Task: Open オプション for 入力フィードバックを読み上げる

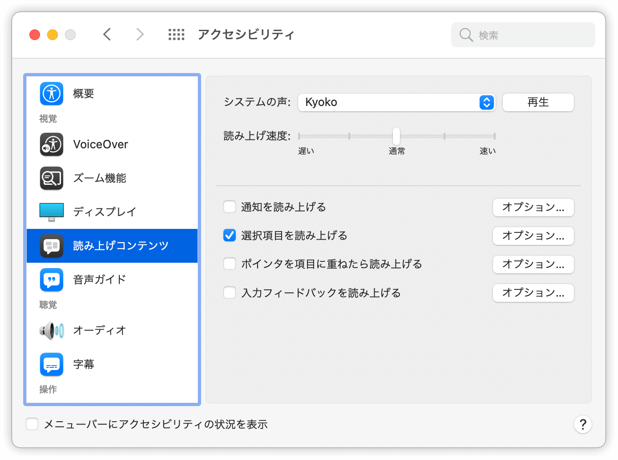Action: (533, 293)
